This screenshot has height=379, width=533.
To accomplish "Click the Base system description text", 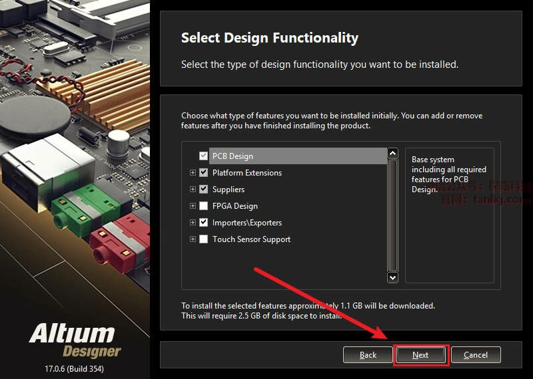I will pyautogui.click(x=448, y=174).
